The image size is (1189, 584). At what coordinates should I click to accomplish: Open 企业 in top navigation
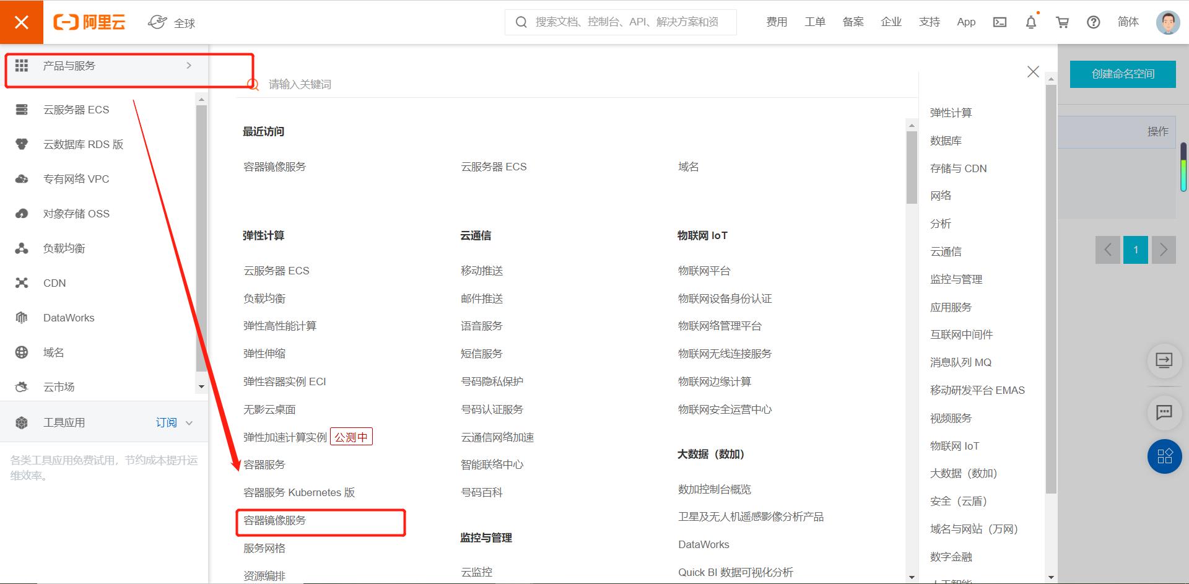click(x=891, y=22)
